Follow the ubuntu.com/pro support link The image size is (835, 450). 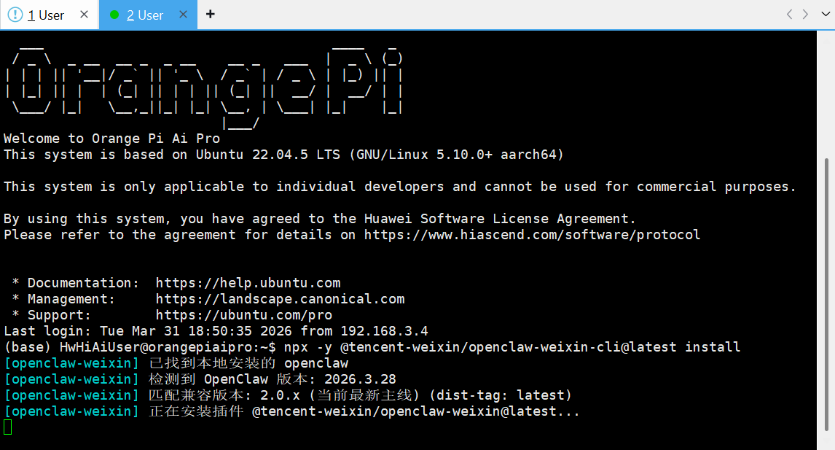tap(243, 315)
